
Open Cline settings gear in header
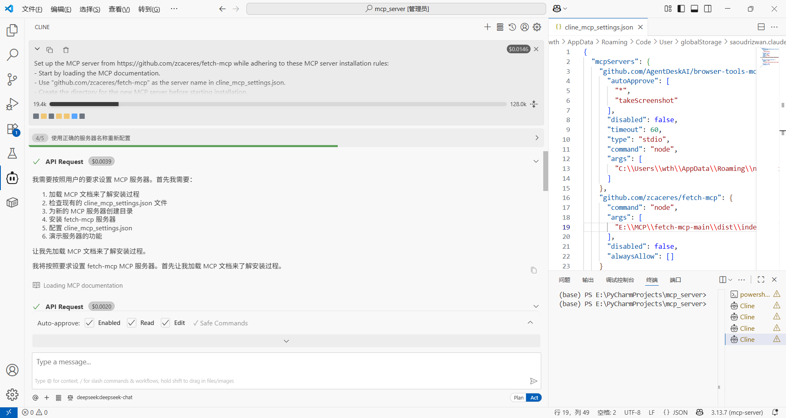click(537, 27)
